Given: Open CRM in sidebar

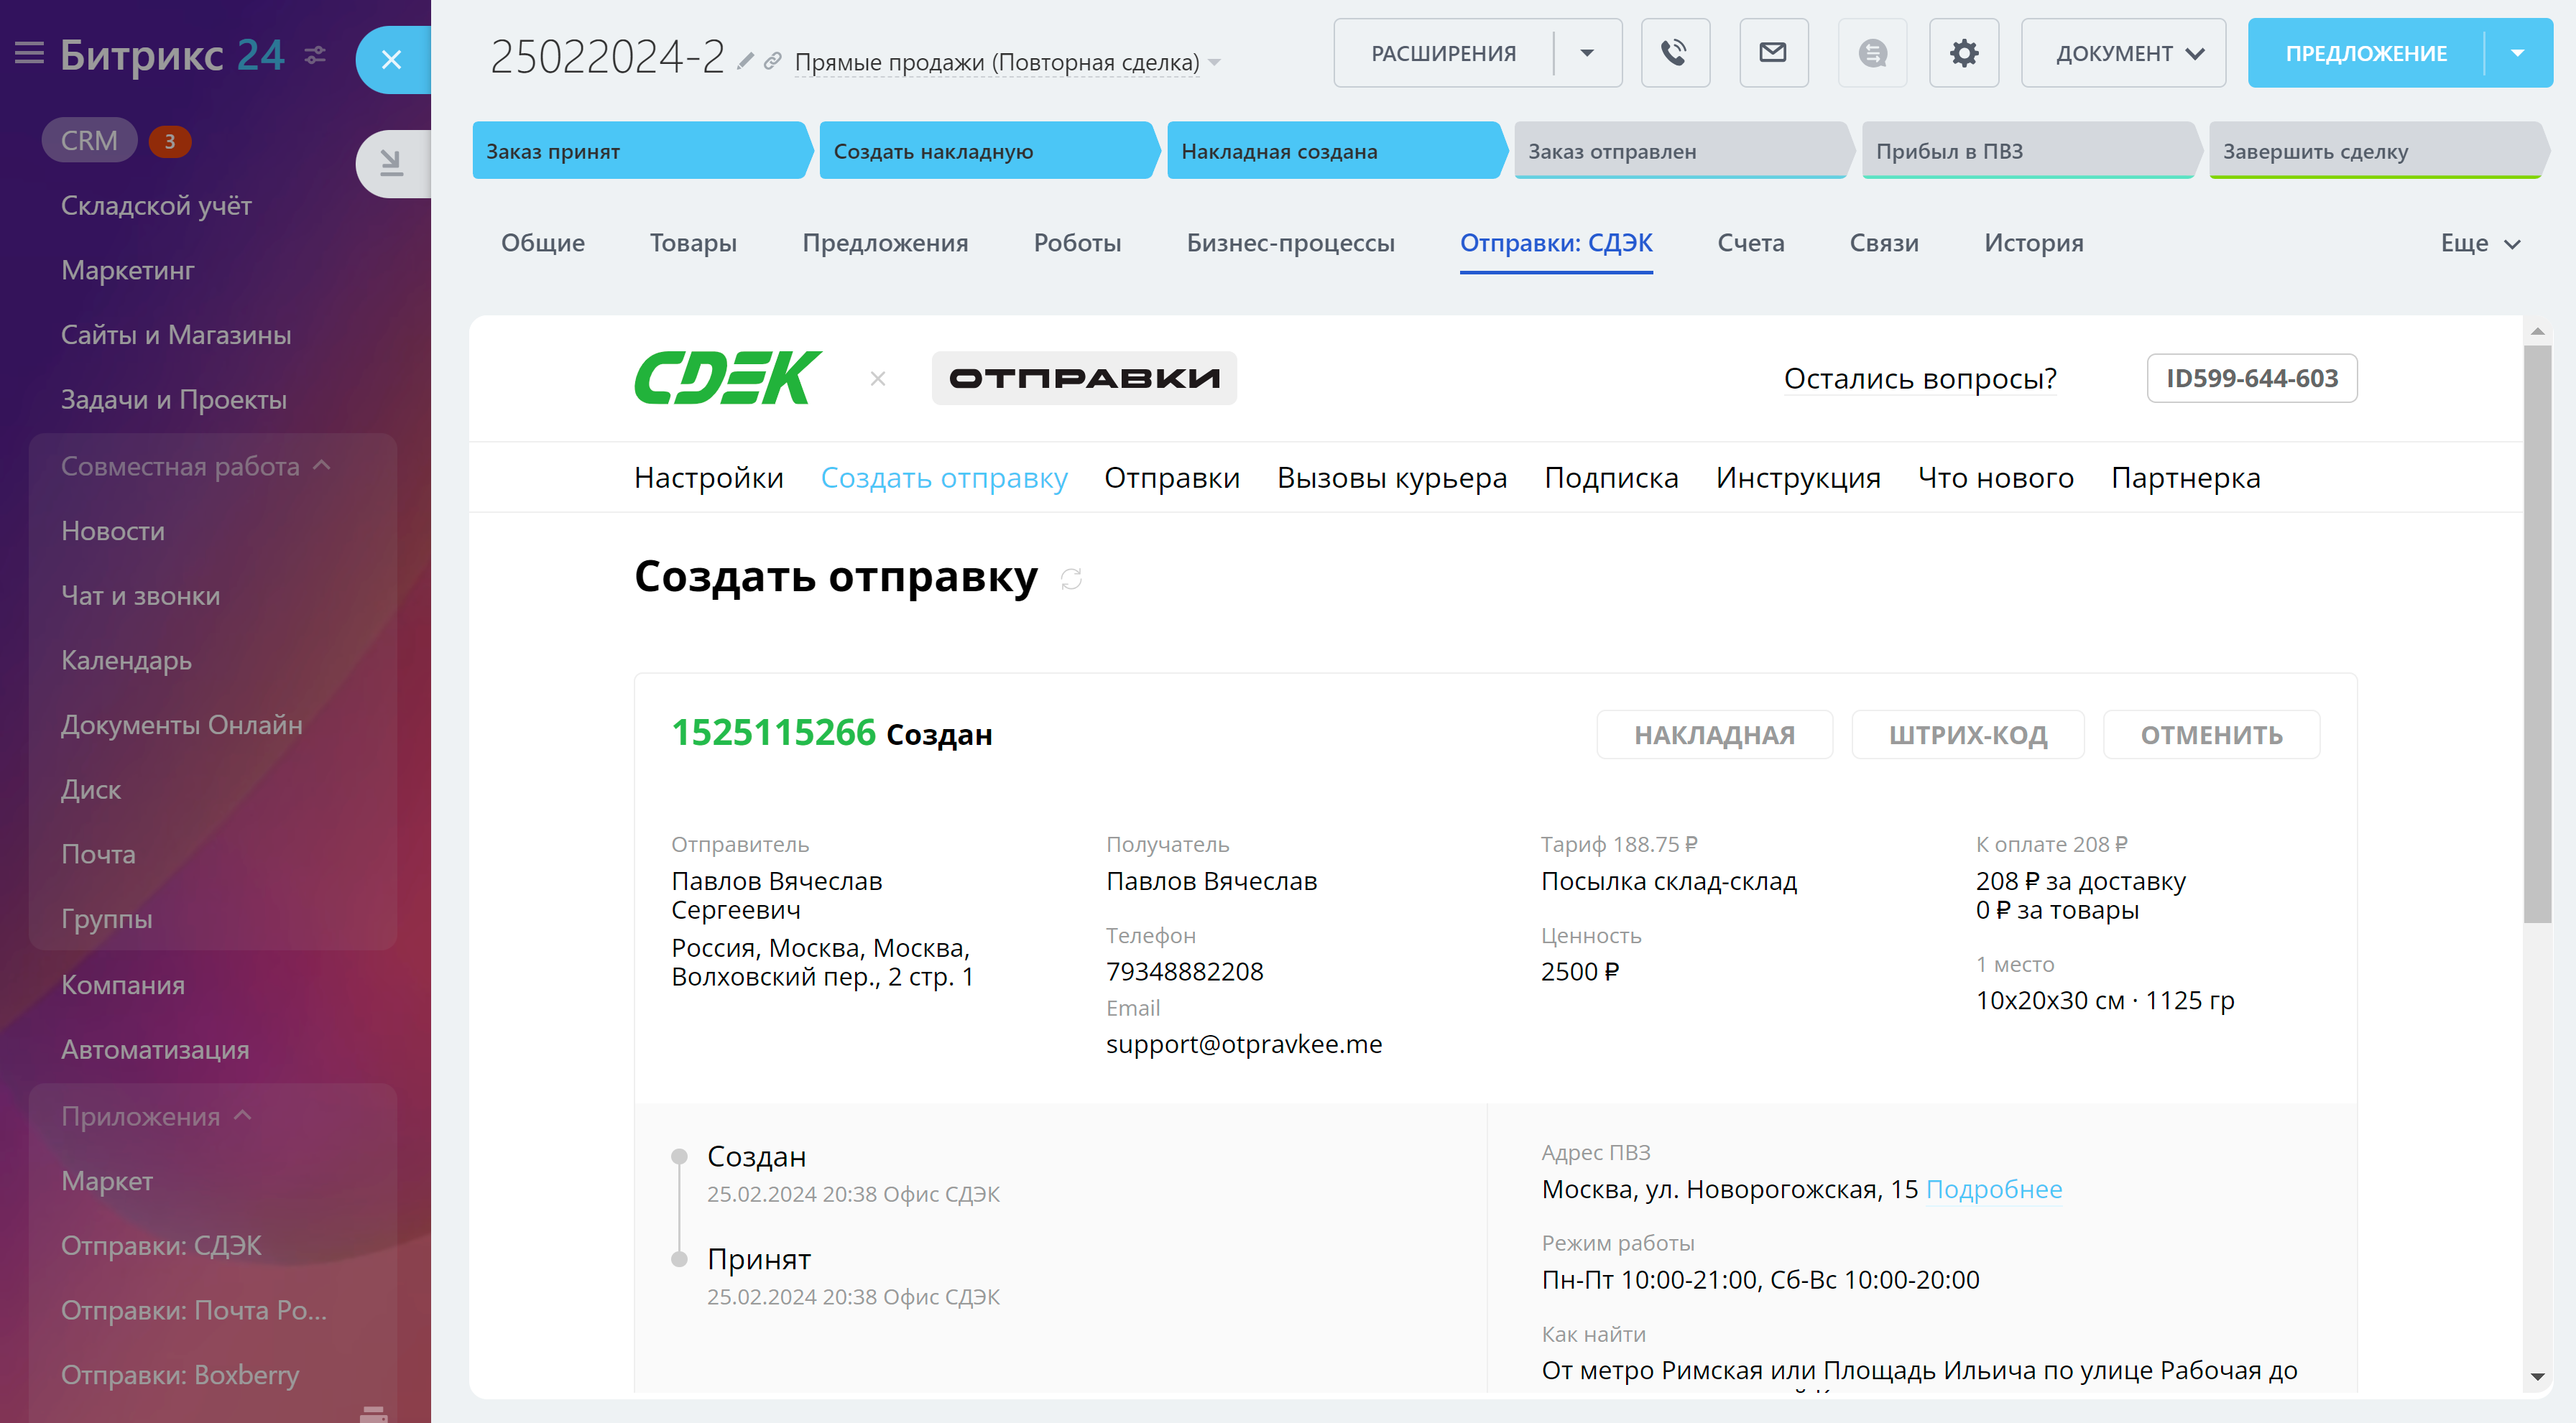Looking at the screenshot, I should (x=89, y=141).
